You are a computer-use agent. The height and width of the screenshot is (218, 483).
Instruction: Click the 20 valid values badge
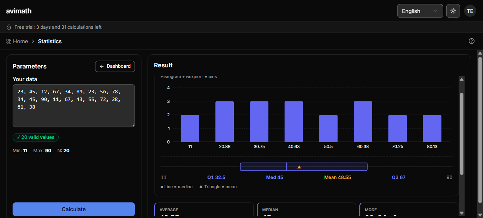tap(36, 137)
